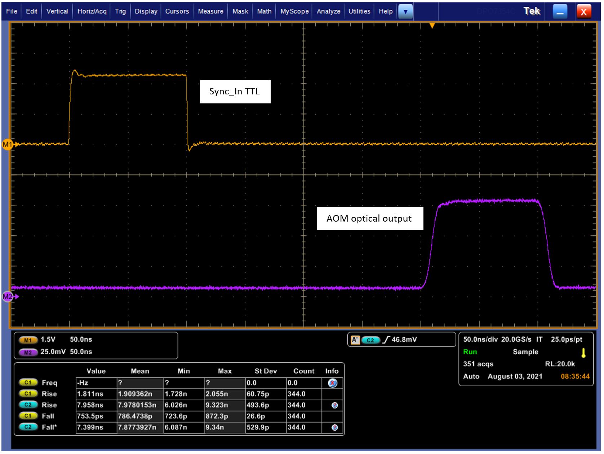
Task: Click the C1 badge for Rise measurement
Action: pos(28,394)
